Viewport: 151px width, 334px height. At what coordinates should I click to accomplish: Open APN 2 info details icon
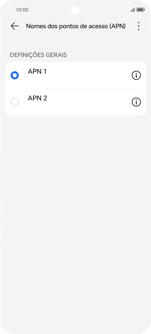pos(136,102)
